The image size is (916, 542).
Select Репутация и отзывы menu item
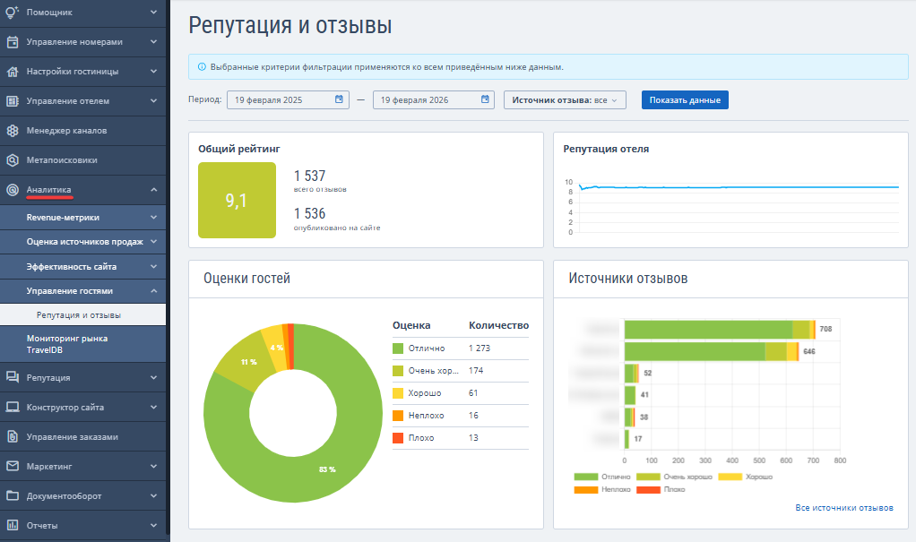click(79, 315)
